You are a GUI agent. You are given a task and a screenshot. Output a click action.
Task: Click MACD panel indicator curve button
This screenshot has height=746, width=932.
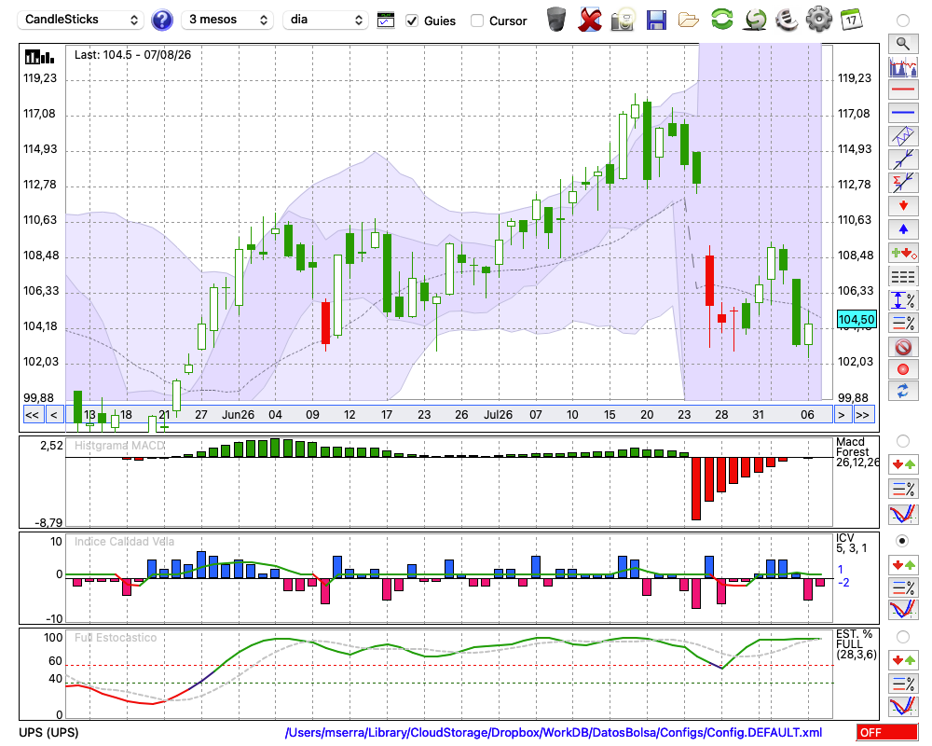click(903, 514)
